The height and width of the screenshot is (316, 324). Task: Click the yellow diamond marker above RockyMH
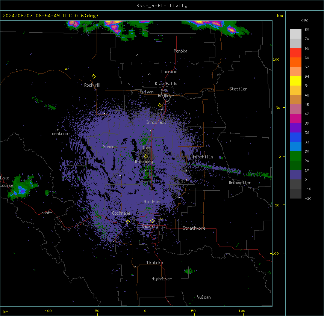point(94,77)
